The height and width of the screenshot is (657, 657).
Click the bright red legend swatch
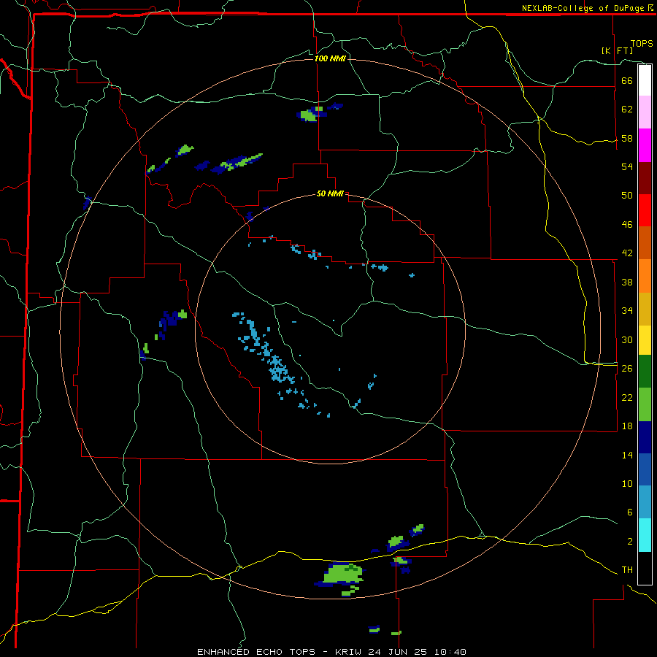(x=645, y=210)
